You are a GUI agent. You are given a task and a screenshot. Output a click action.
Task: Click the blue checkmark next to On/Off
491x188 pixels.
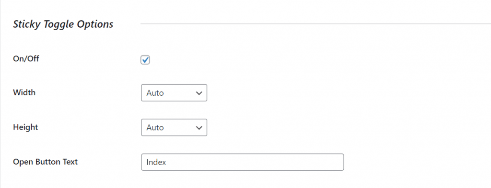tap(145, 60)
